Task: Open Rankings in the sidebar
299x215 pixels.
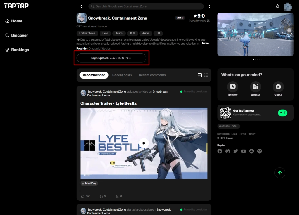Action: (17, 50)
